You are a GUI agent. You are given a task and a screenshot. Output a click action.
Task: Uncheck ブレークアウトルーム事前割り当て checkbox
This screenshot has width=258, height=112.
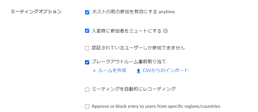(87, 62)
